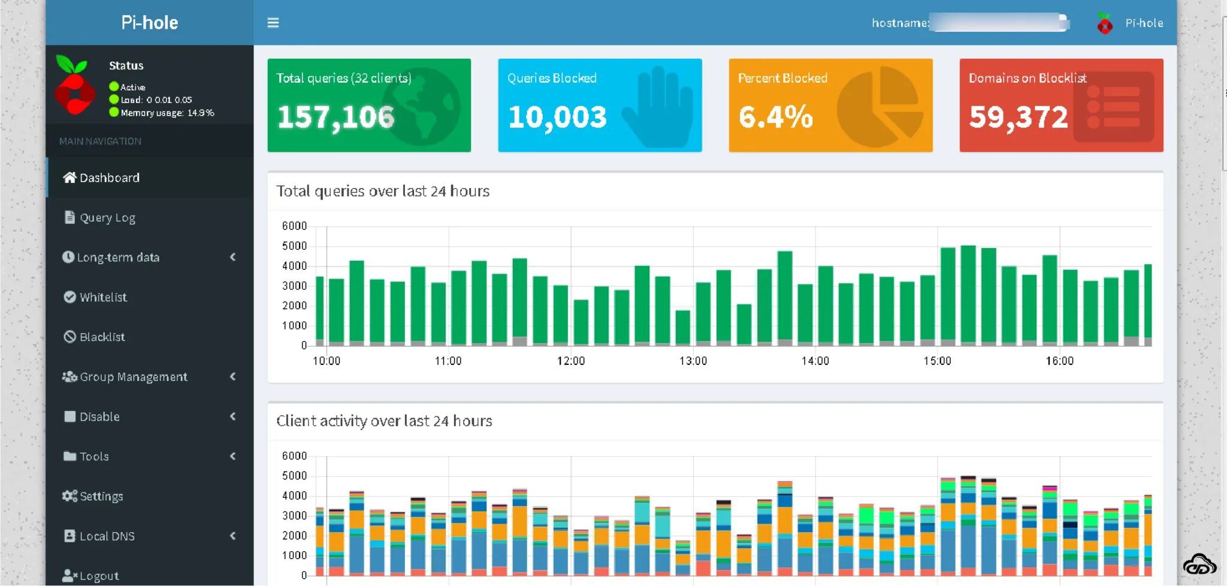Open Group Management from the sidebar

[132, 376]
